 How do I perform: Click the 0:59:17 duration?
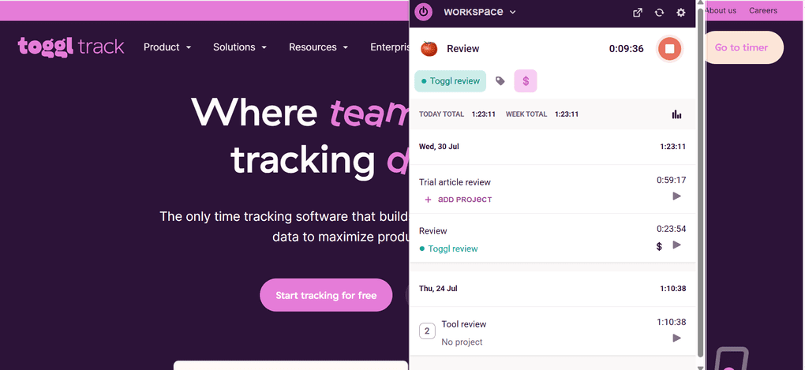pyautogui.click(x=671, y=180)
